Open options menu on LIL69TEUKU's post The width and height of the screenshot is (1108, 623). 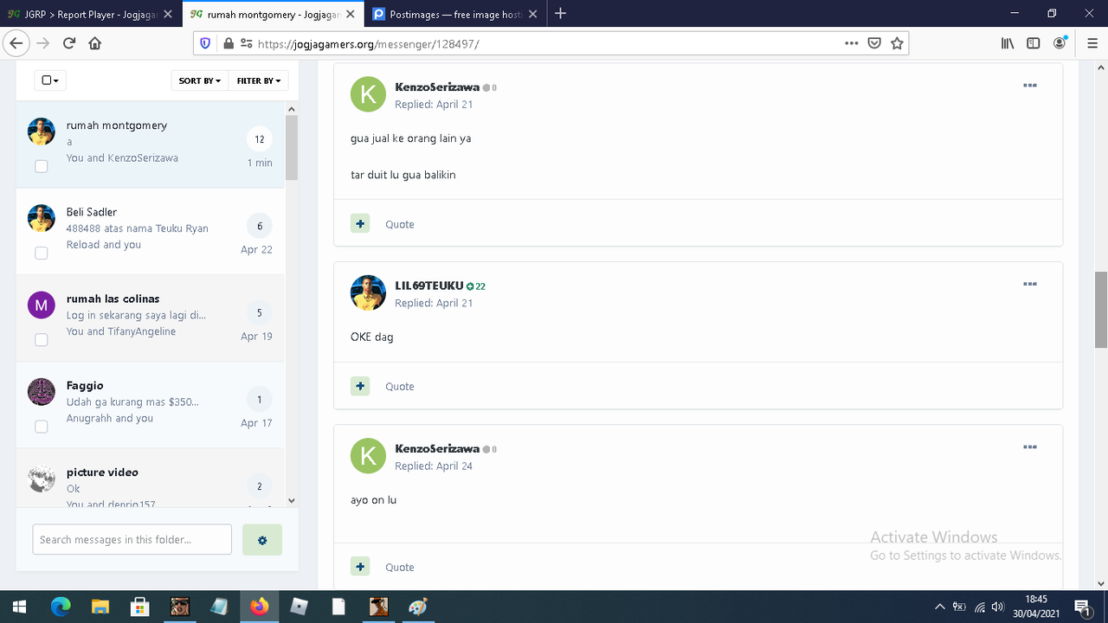pos(1030,285)
